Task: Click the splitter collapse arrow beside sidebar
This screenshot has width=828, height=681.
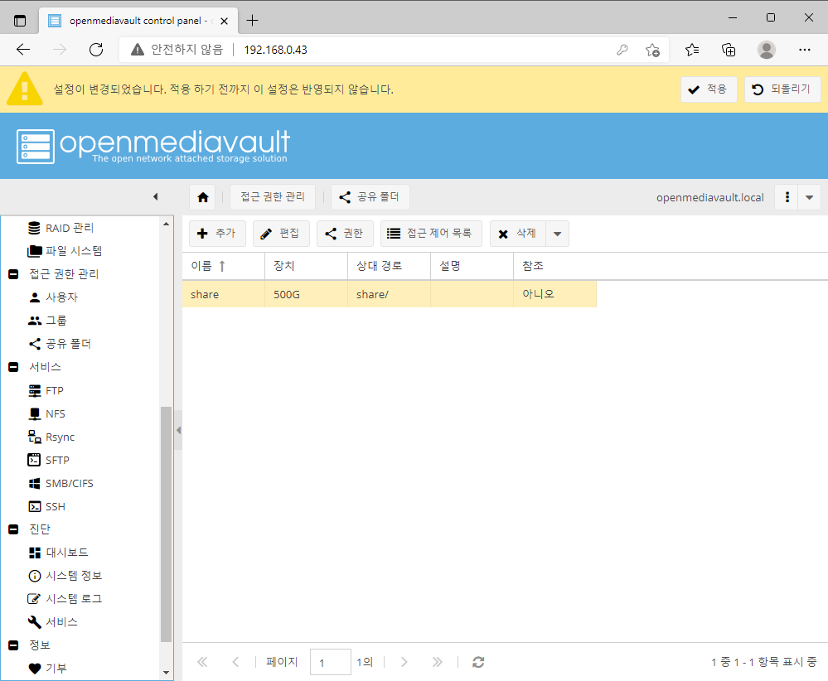Action: [x=178, y=430]
